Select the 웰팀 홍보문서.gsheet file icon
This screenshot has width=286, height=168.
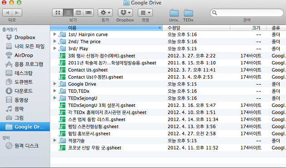tap(62, 134)
